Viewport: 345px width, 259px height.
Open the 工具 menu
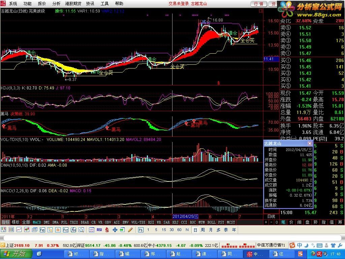(104, 3)
